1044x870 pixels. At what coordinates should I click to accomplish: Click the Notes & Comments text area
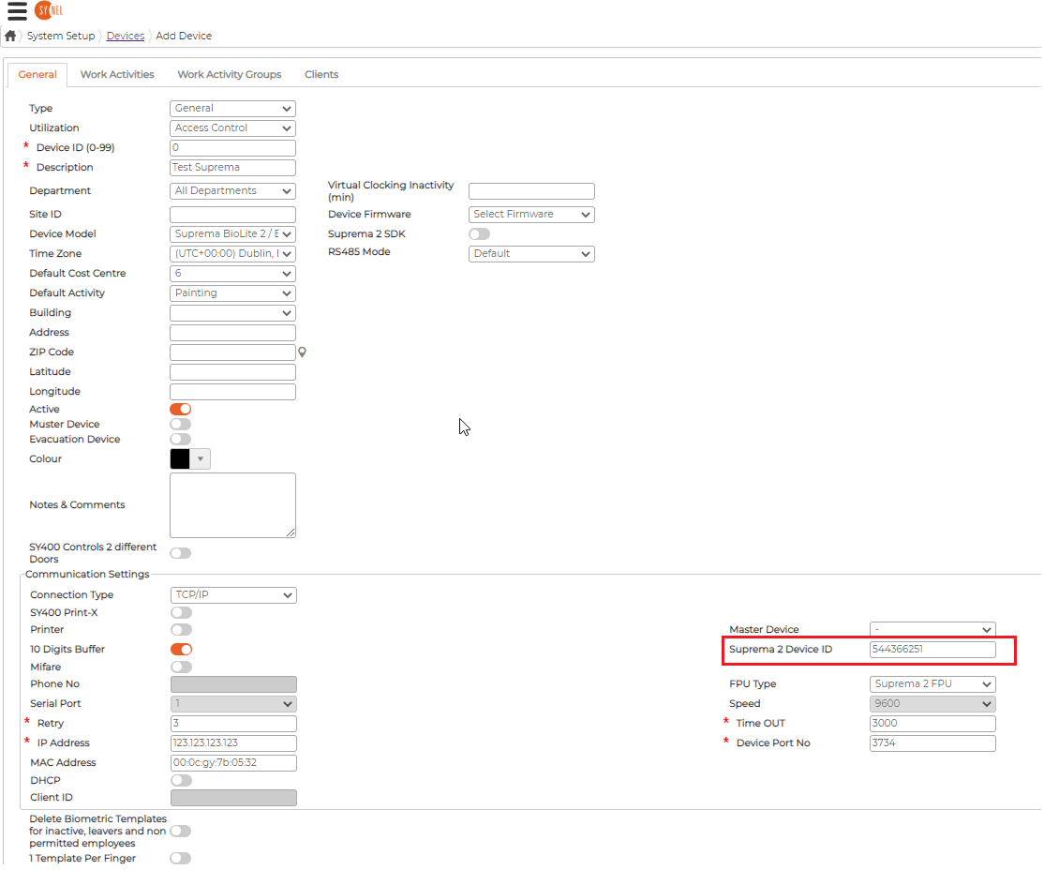[232, 505]
